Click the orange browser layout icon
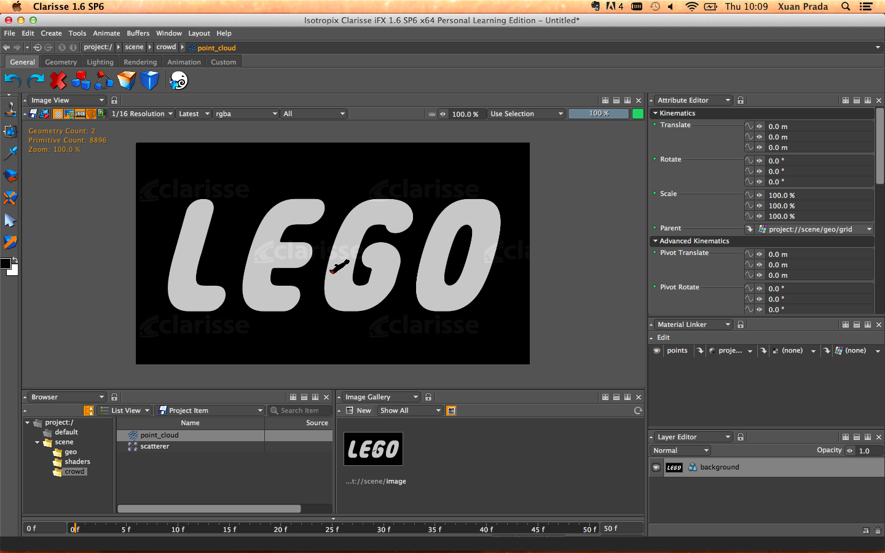 pos(88,410)
